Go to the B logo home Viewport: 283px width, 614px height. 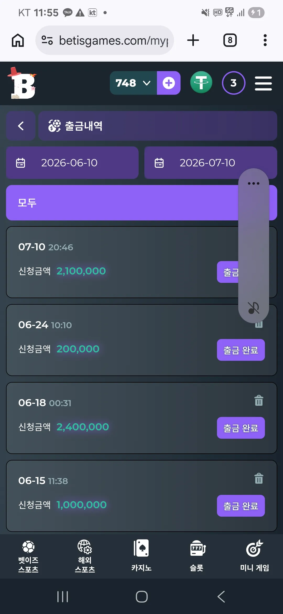point(22,83)
